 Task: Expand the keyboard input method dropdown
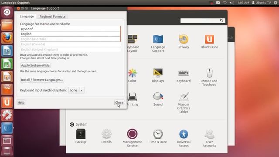click(76, 90)
